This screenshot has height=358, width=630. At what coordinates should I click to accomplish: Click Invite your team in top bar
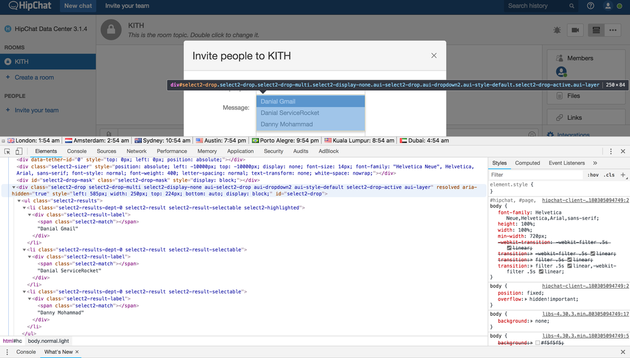[x=127, y=6]
